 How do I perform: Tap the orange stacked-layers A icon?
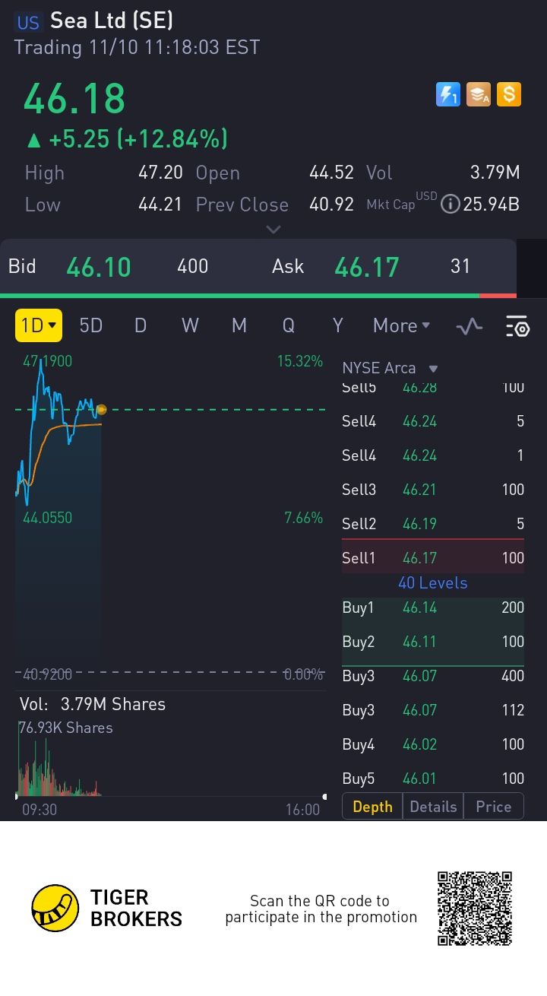point(479,94)
